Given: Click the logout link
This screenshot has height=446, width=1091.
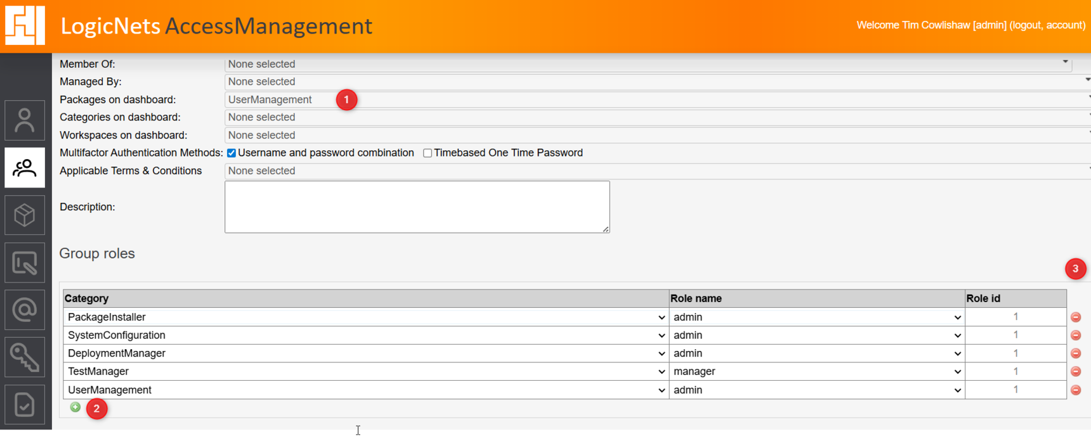Looking at the screenshot, I should pyautogui.click(x=1026, y=25).
